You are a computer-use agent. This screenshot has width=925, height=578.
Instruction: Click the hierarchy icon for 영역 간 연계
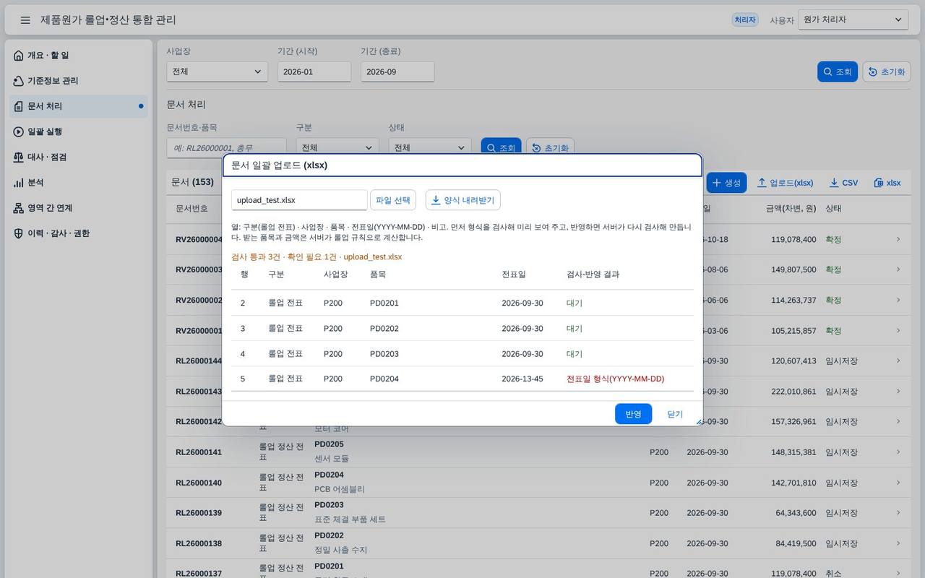point(19,208)
